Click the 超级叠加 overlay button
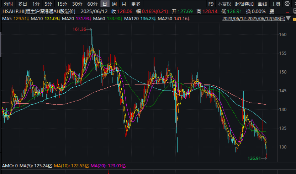Image resolution: width=296 pixels, height=174 pixels. [x=244, y=4]
